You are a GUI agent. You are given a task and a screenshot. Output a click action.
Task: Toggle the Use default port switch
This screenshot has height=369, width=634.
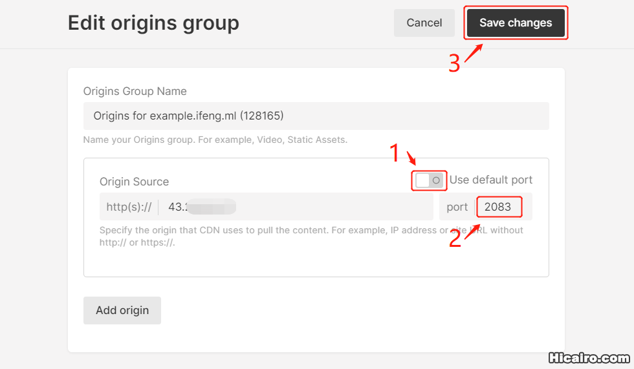click(x=429, y=180)
